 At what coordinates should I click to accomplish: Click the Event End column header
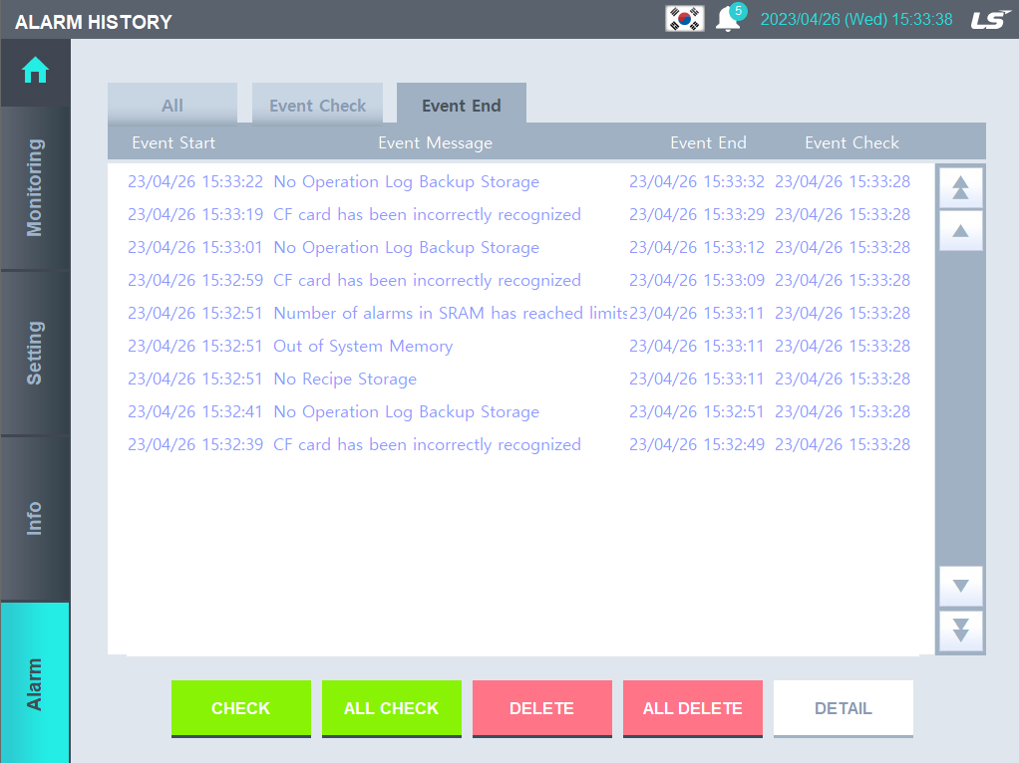[708, 142]
